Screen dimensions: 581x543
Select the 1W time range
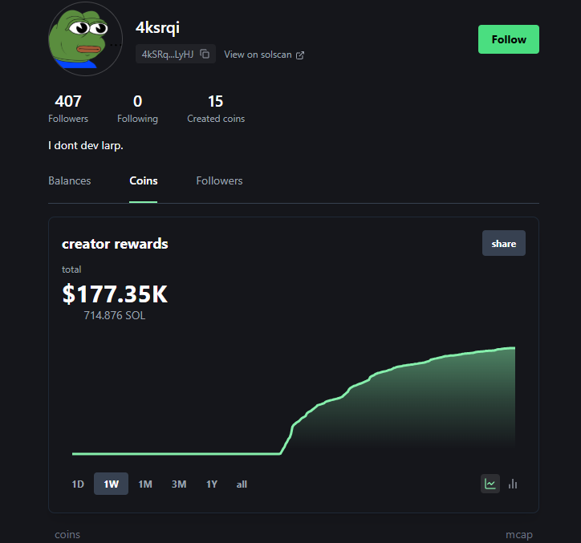[111, 484]
